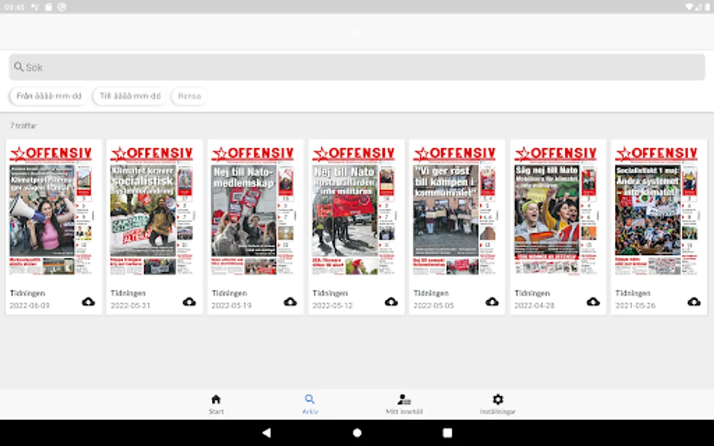
Task: Select the date text 2022-05-05
Action: pyautogui.click(x=433, y=306)
